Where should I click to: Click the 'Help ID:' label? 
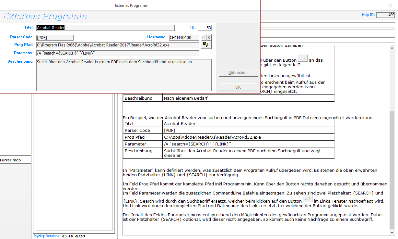coord(369,15)
